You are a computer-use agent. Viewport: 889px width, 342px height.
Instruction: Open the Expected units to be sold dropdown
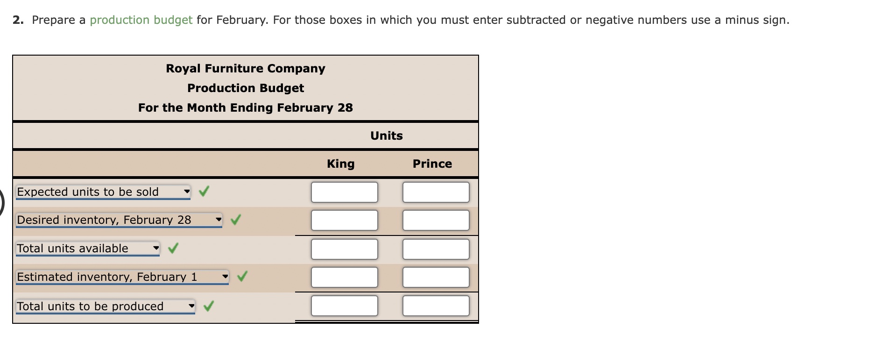tap(187, 191)
